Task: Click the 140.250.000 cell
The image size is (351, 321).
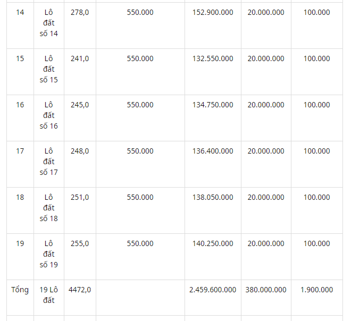Action: [213, 243]
